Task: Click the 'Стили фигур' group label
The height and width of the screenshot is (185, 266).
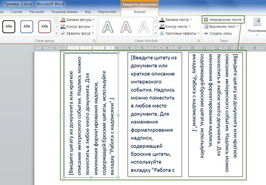Action: point(44,41)
